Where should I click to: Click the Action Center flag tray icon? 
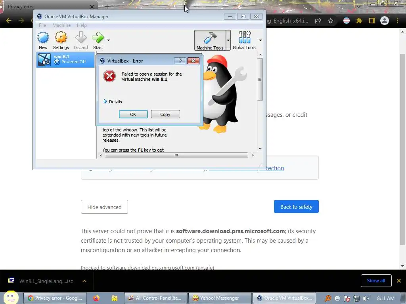click(x=347, y=298)
